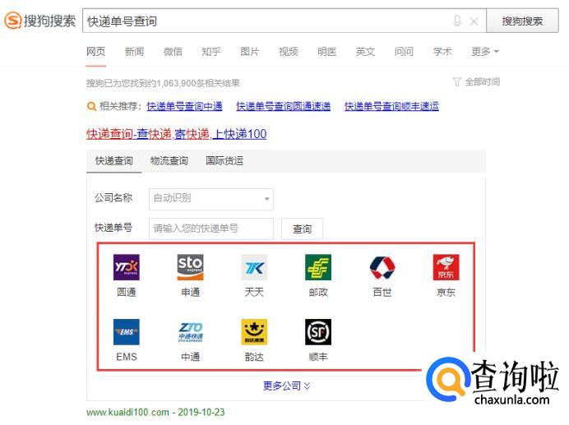Click the microphone voice search icon

coord(457,21)
